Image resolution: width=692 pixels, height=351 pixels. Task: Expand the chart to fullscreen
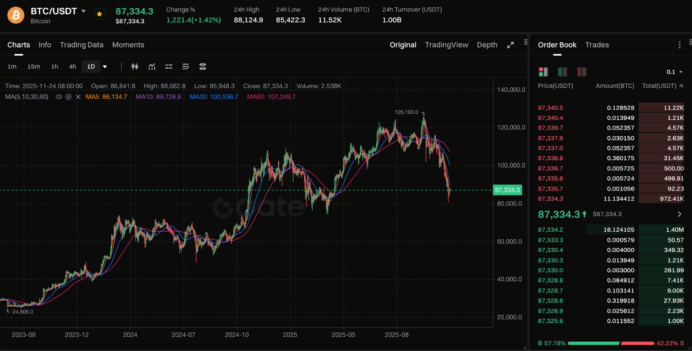[x=510, y=45]
